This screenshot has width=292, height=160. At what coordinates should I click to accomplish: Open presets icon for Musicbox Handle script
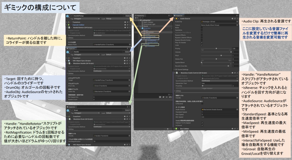pos(127,63)
